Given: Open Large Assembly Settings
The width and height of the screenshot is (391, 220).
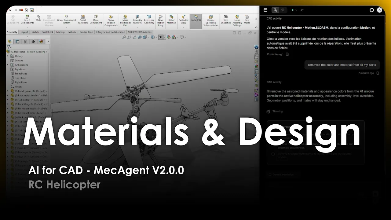Looking at the screenshot, I should pyautogui.click(x=237, y=21).
